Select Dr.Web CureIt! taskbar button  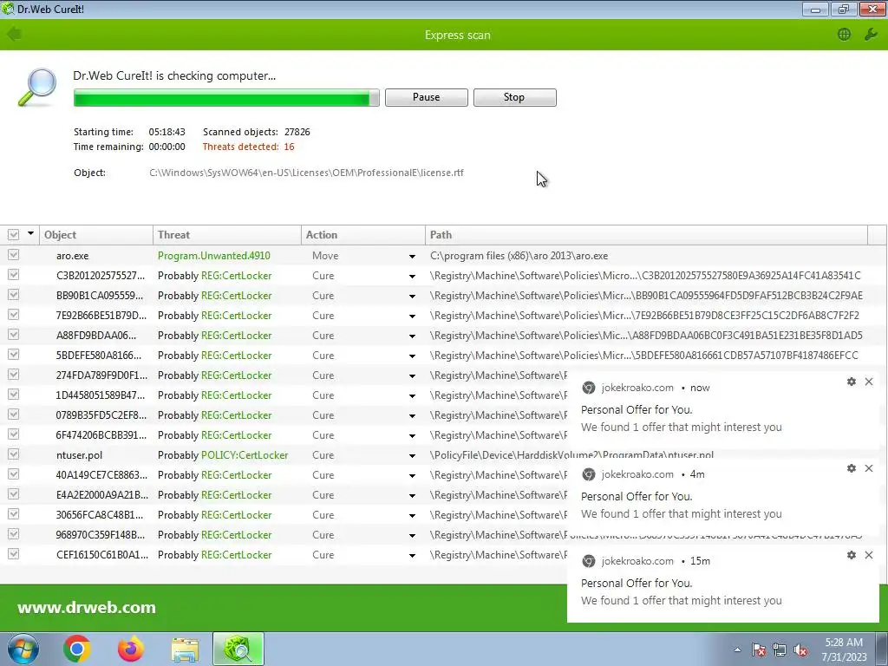point(238,649)
